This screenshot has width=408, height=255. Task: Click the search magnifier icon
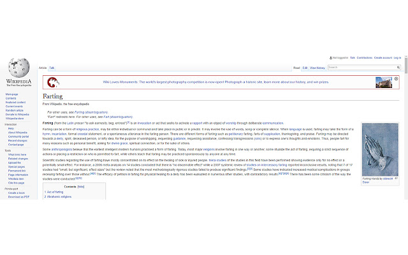click(398, 67)
